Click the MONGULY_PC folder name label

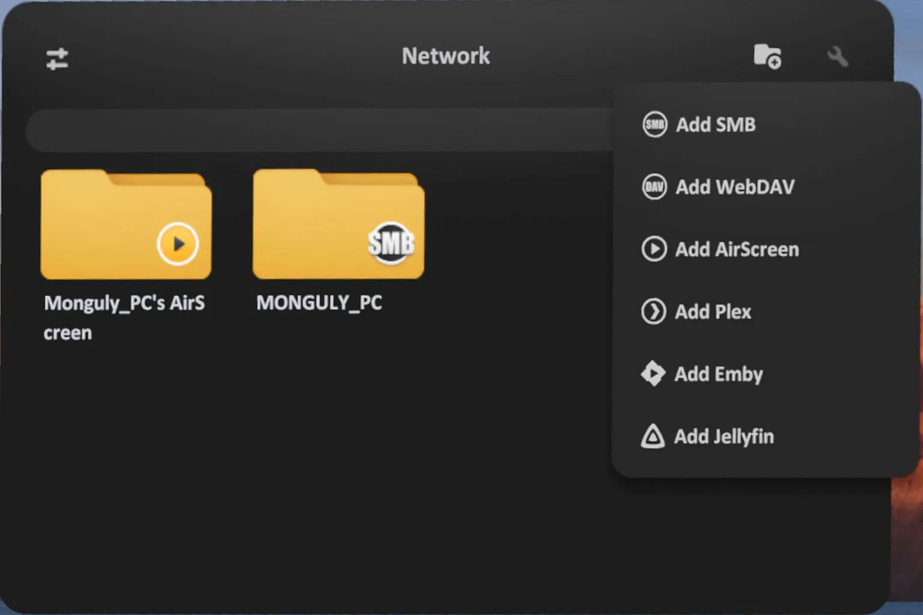319,303
